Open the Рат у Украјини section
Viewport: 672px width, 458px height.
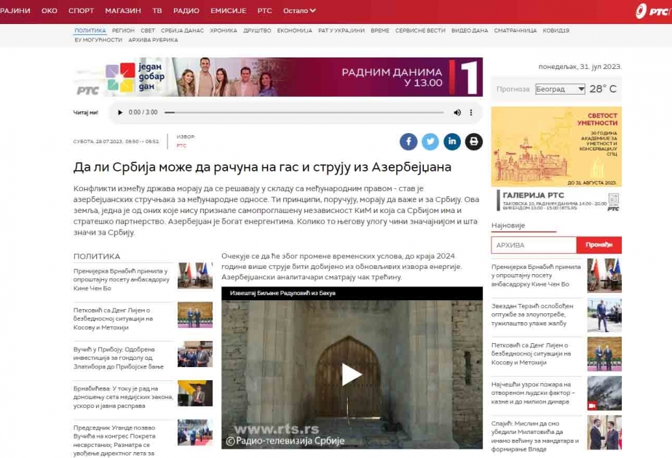point(341,31)
